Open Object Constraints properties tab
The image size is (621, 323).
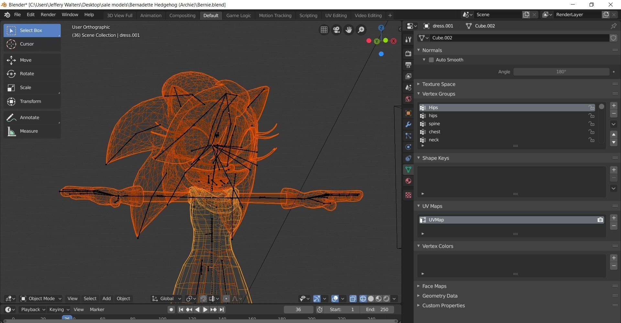pyautogui.click(x=408, y=158)
